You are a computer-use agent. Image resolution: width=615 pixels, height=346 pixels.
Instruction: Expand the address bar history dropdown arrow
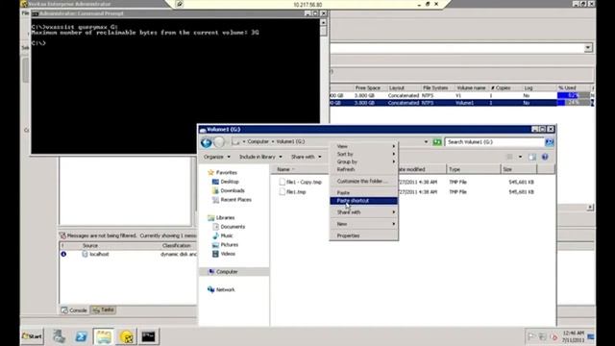pyautogui.click(x=426, y=142)
